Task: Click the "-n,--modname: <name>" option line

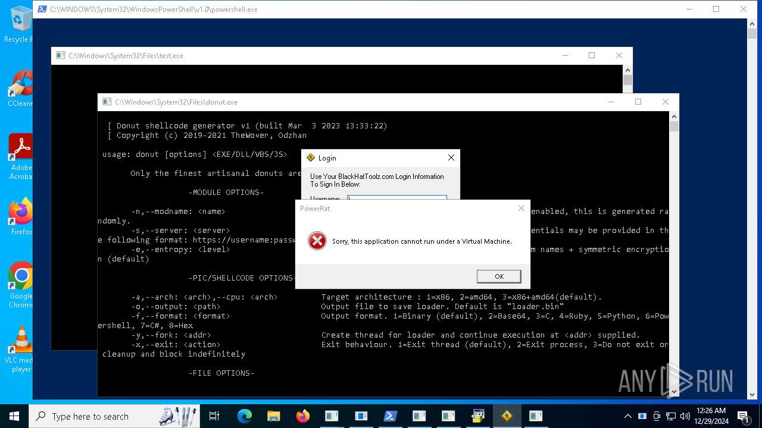Action: [x=178, y=211]
